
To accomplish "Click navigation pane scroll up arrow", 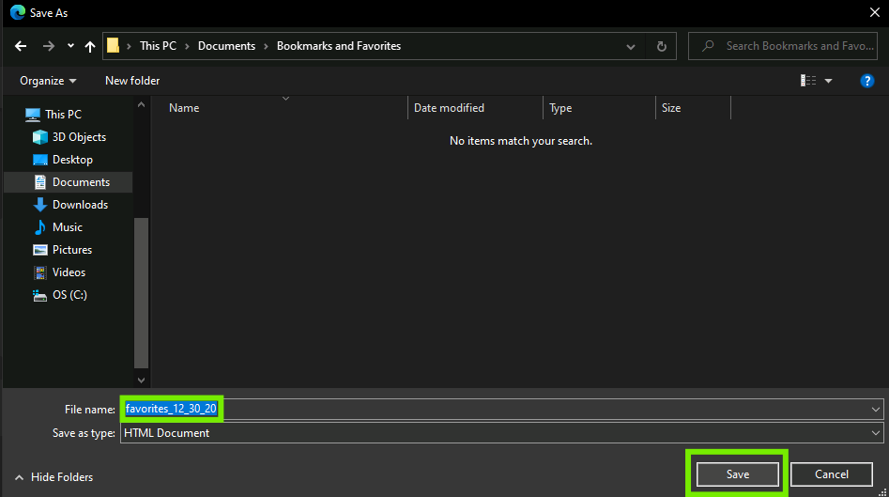I will 141,105.
